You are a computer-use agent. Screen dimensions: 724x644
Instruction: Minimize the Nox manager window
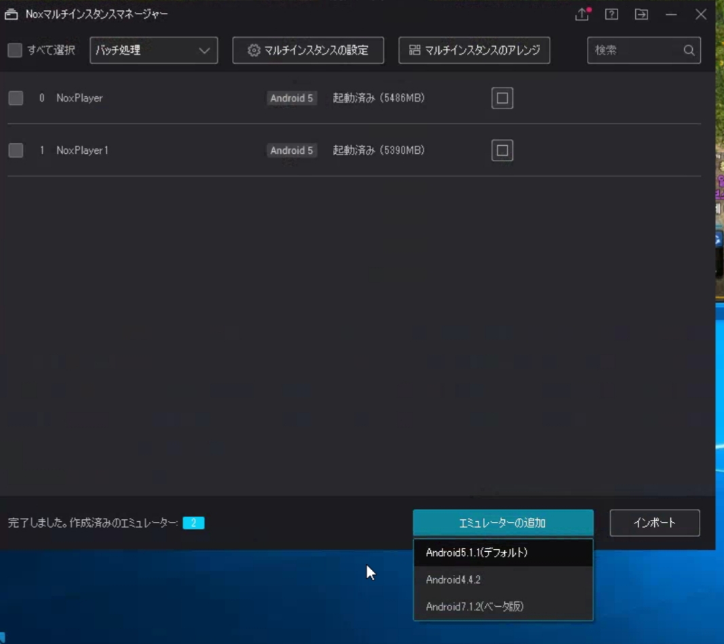pos(671,14)
